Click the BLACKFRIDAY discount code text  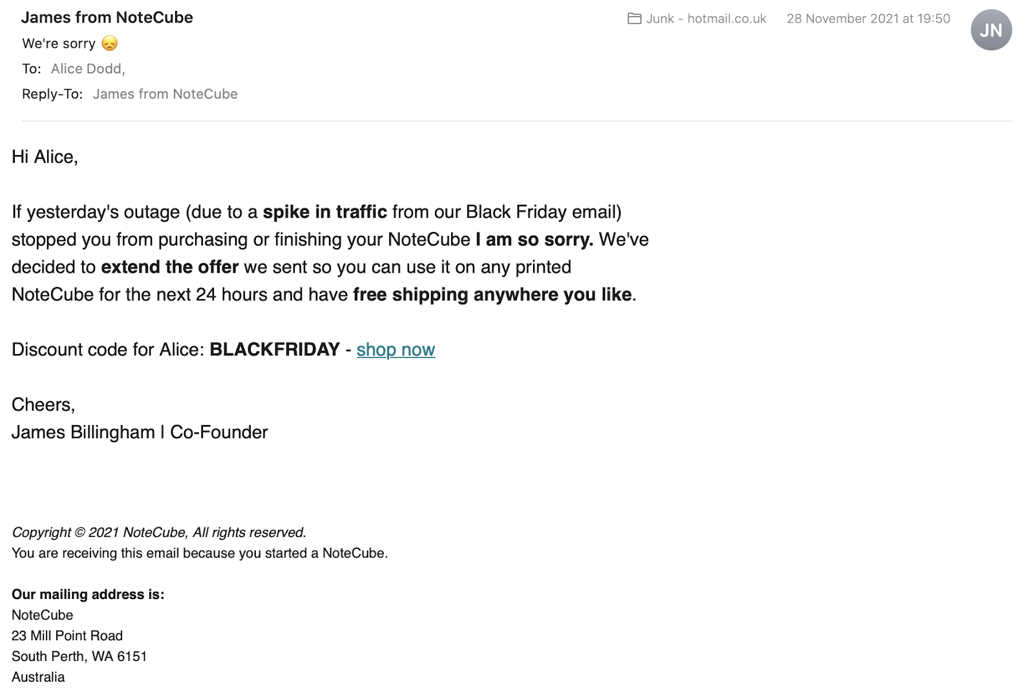[274, 350]
